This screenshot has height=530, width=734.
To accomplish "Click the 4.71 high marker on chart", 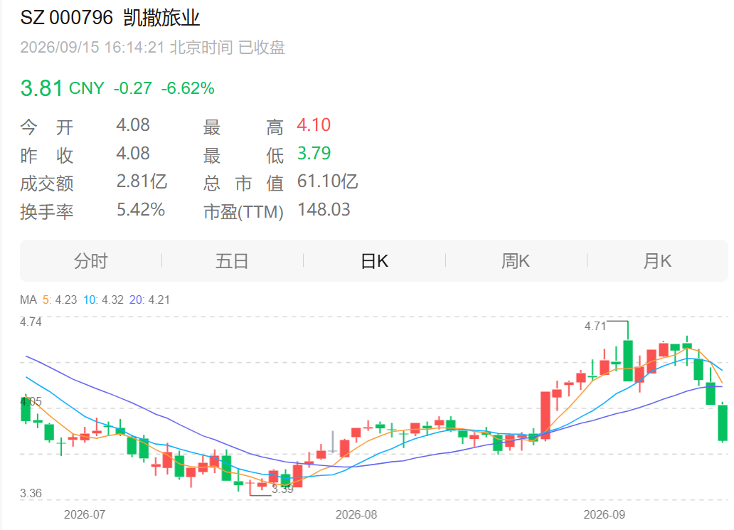I will (595, 326).
